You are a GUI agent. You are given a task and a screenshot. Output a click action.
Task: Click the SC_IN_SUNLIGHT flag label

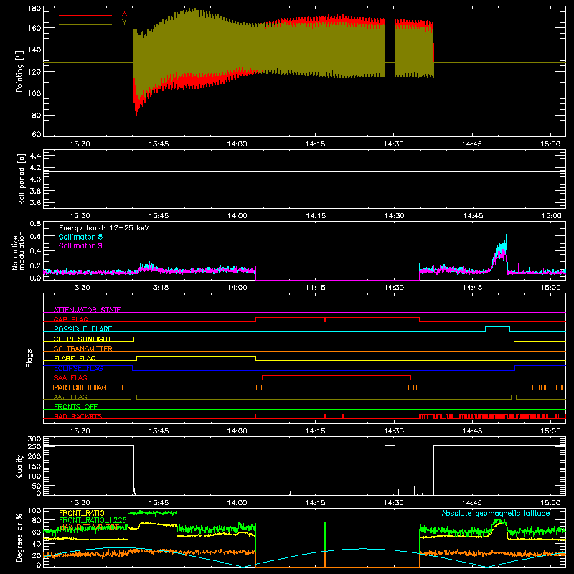(83, 339)
